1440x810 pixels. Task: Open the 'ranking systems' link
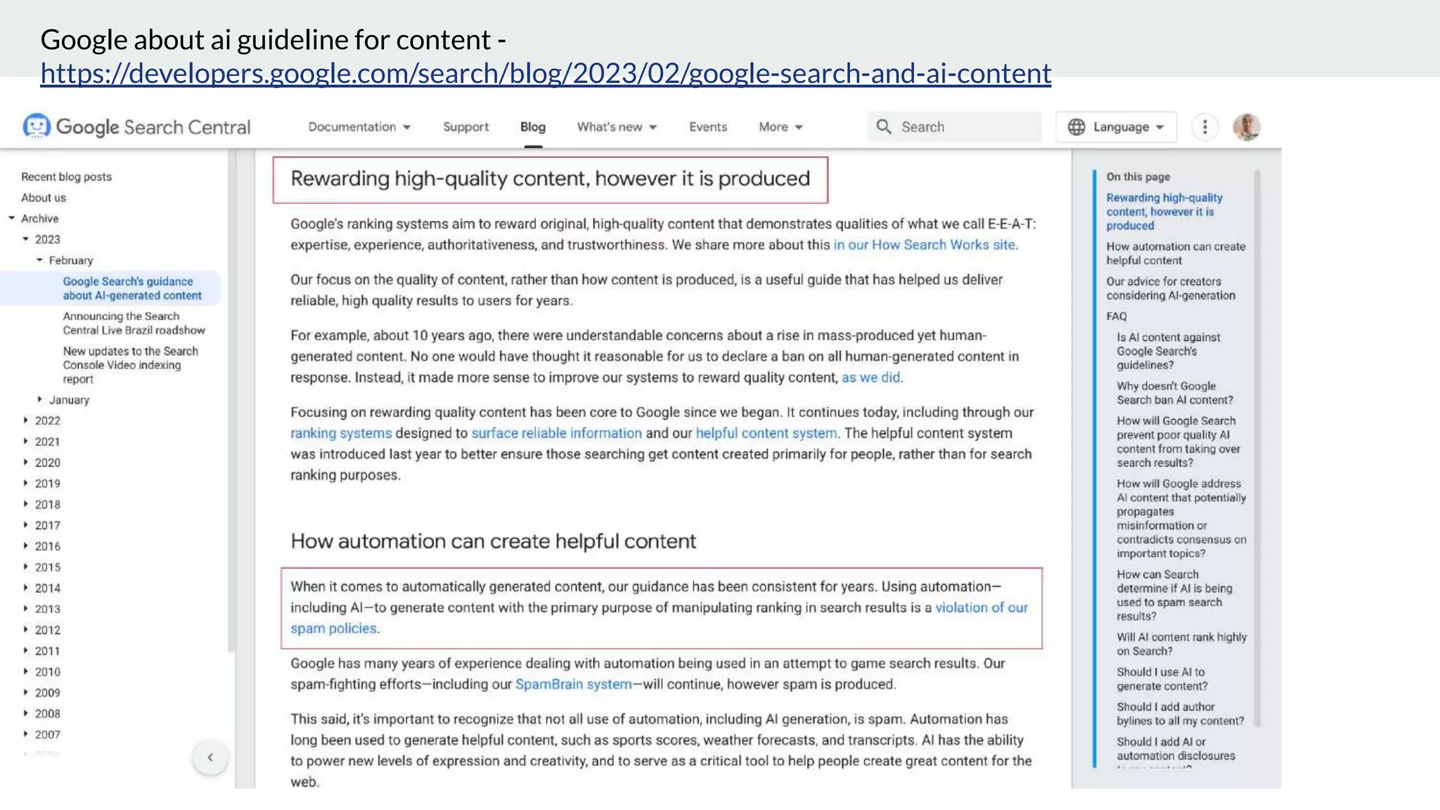tap(341, 433)
